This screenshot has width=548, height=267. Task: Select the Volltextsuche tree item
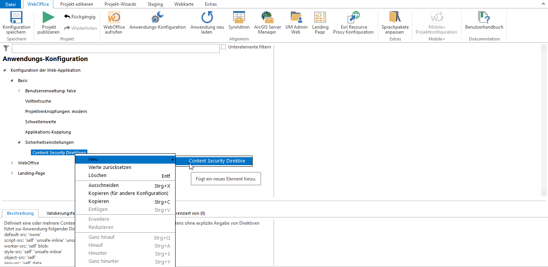[x=38, y=101]
